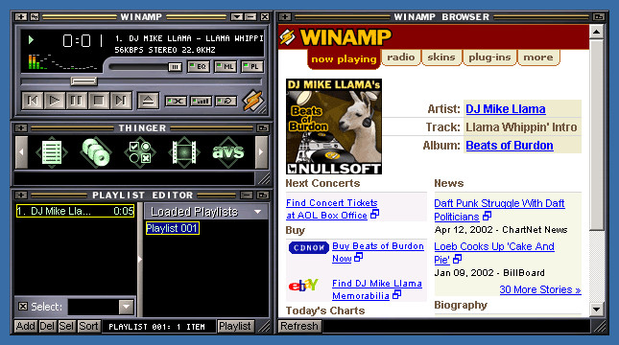
Task: Click browser scrollbar up arrow
Action: 597,32
